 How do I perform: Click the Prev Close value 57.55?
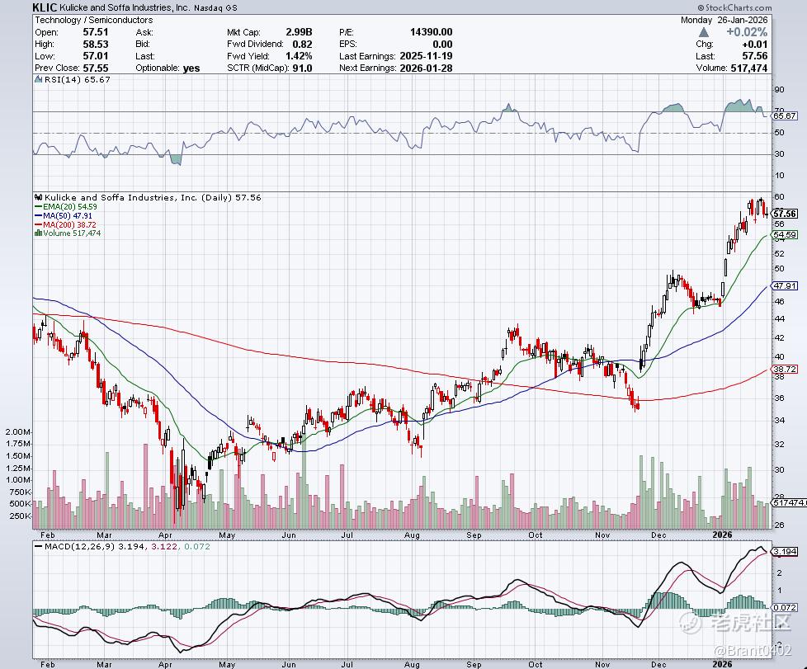(x=96, y=68)
